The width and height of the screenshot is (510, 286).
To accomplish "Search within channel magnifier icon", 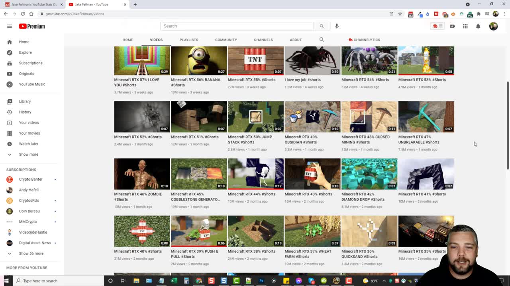I will 322,40.
